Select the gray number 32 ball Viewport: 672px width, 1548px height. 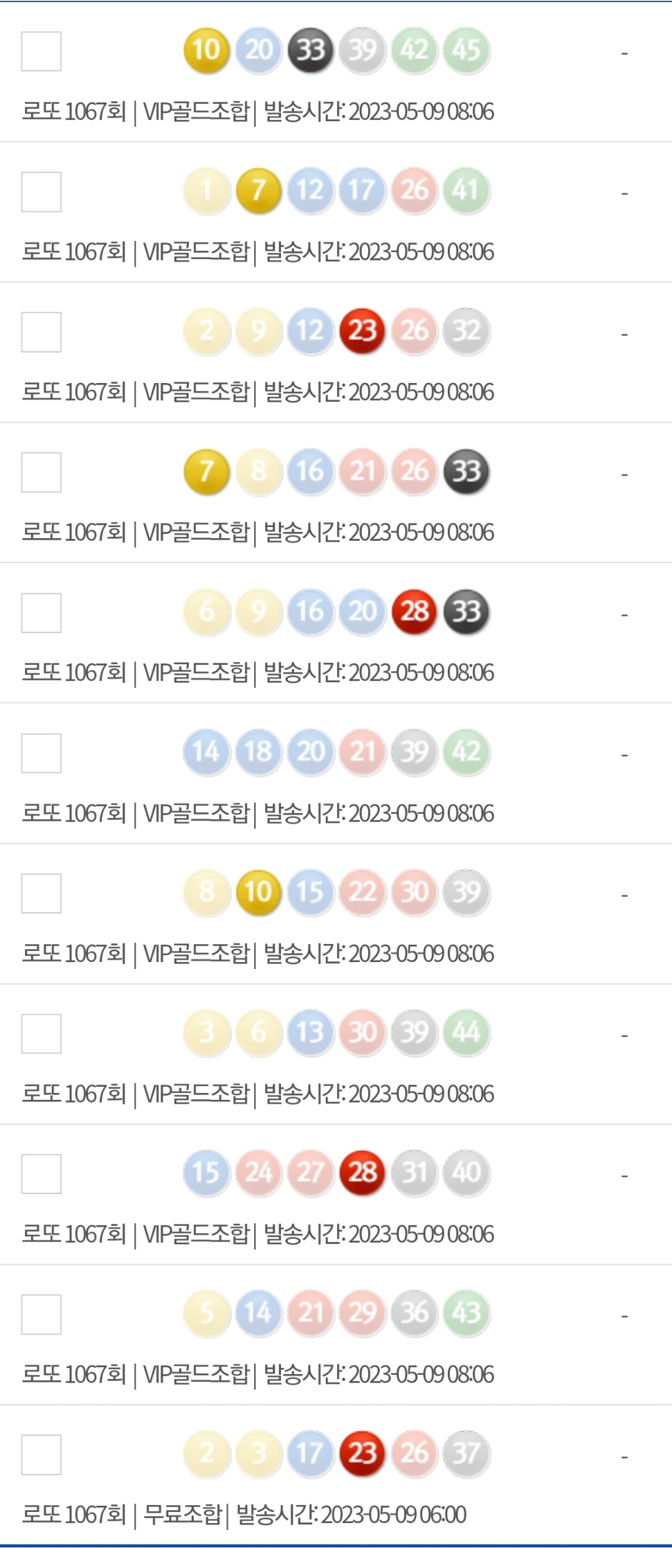point(466,330)
